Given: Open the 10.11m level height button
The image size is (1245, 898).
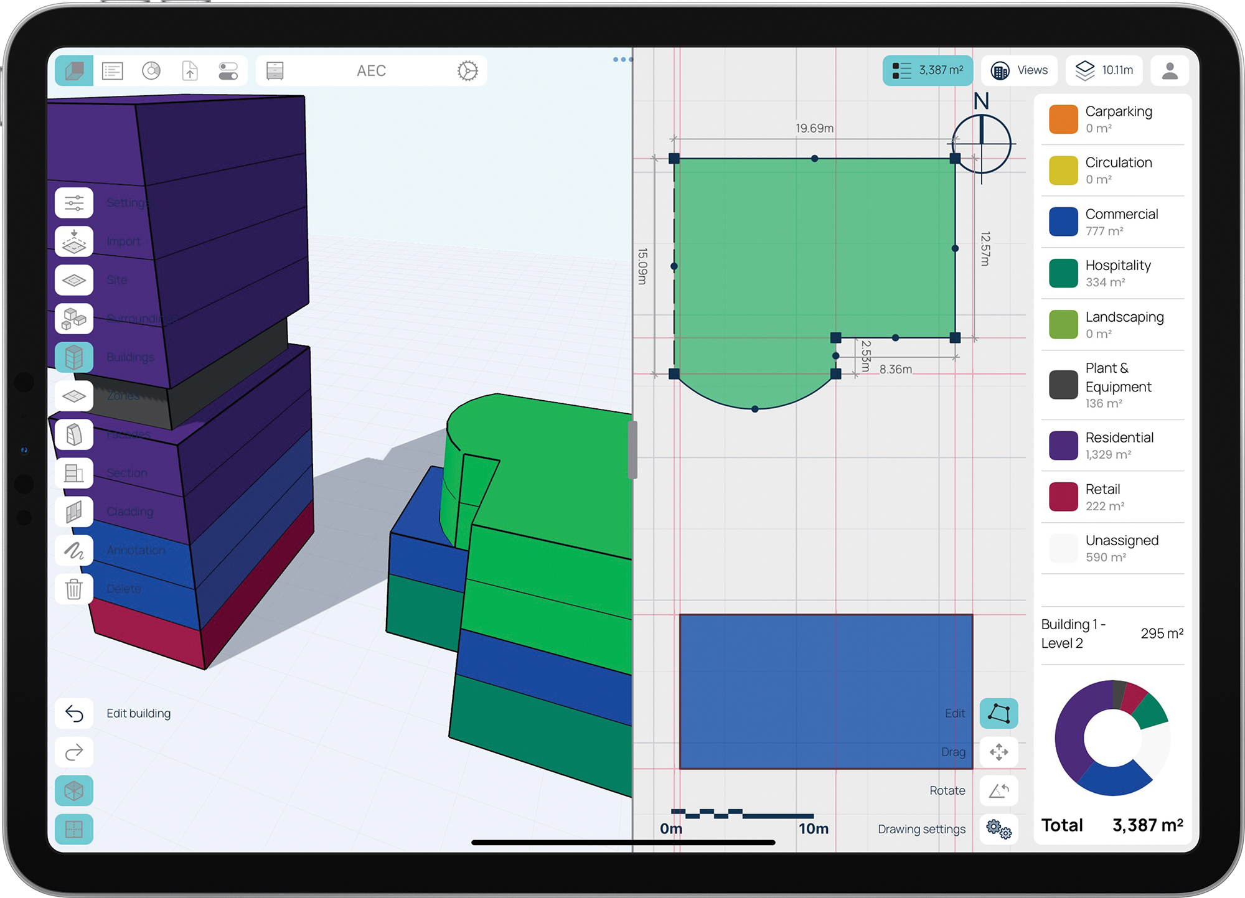Looking at the screenshot, I should pos(1104,70).
